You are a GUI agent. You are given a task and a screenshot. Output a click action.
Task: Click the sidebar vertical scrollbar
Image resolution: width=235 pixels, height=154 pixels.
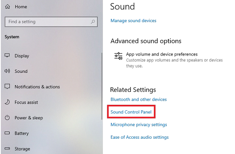click(102, 86)
